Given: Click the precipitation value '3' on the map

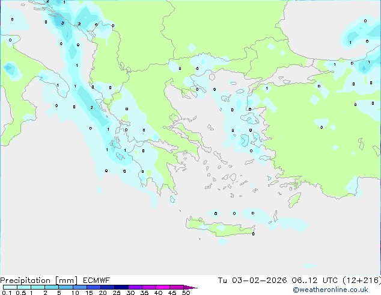Looking at the screenshot, I should point(62,23).
